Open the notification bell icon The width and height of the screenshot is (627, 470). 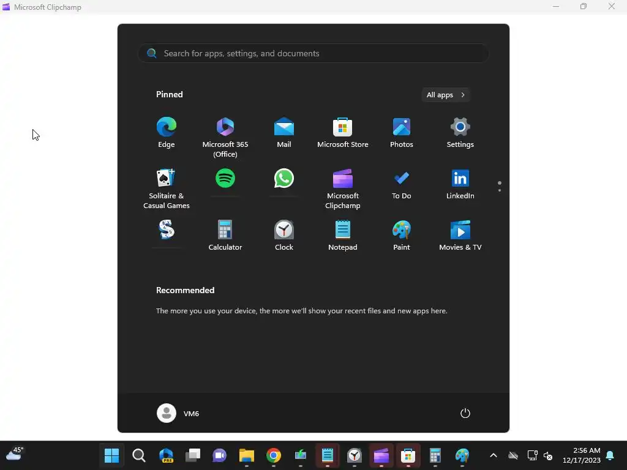[x=610, y=455]
